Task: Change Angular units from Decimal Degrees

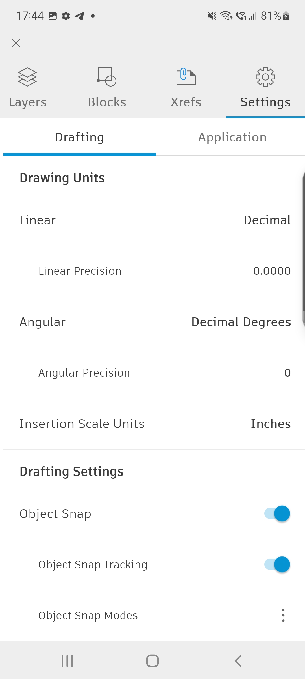Action: (x=241, y=322)
